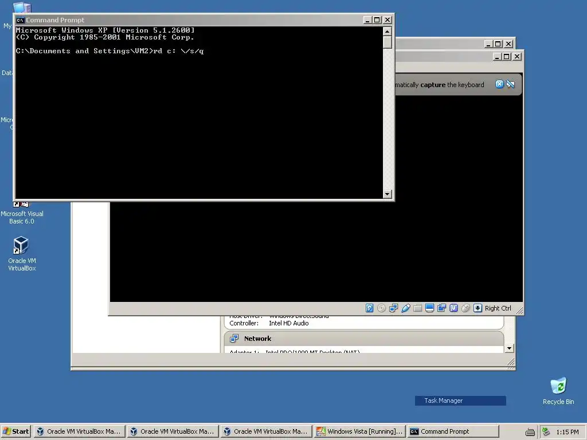Click the display monitor indicator in VM status bar

click(x=429, y=308)
